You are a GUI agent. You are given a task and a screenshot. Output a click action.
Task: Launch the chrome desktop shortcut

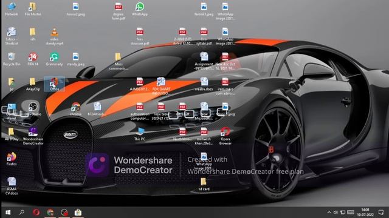(x=75, y=109)
